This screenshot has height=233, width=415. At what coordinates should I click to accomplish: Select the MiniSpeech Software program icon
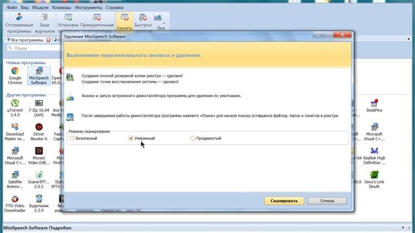pos(39,76)
